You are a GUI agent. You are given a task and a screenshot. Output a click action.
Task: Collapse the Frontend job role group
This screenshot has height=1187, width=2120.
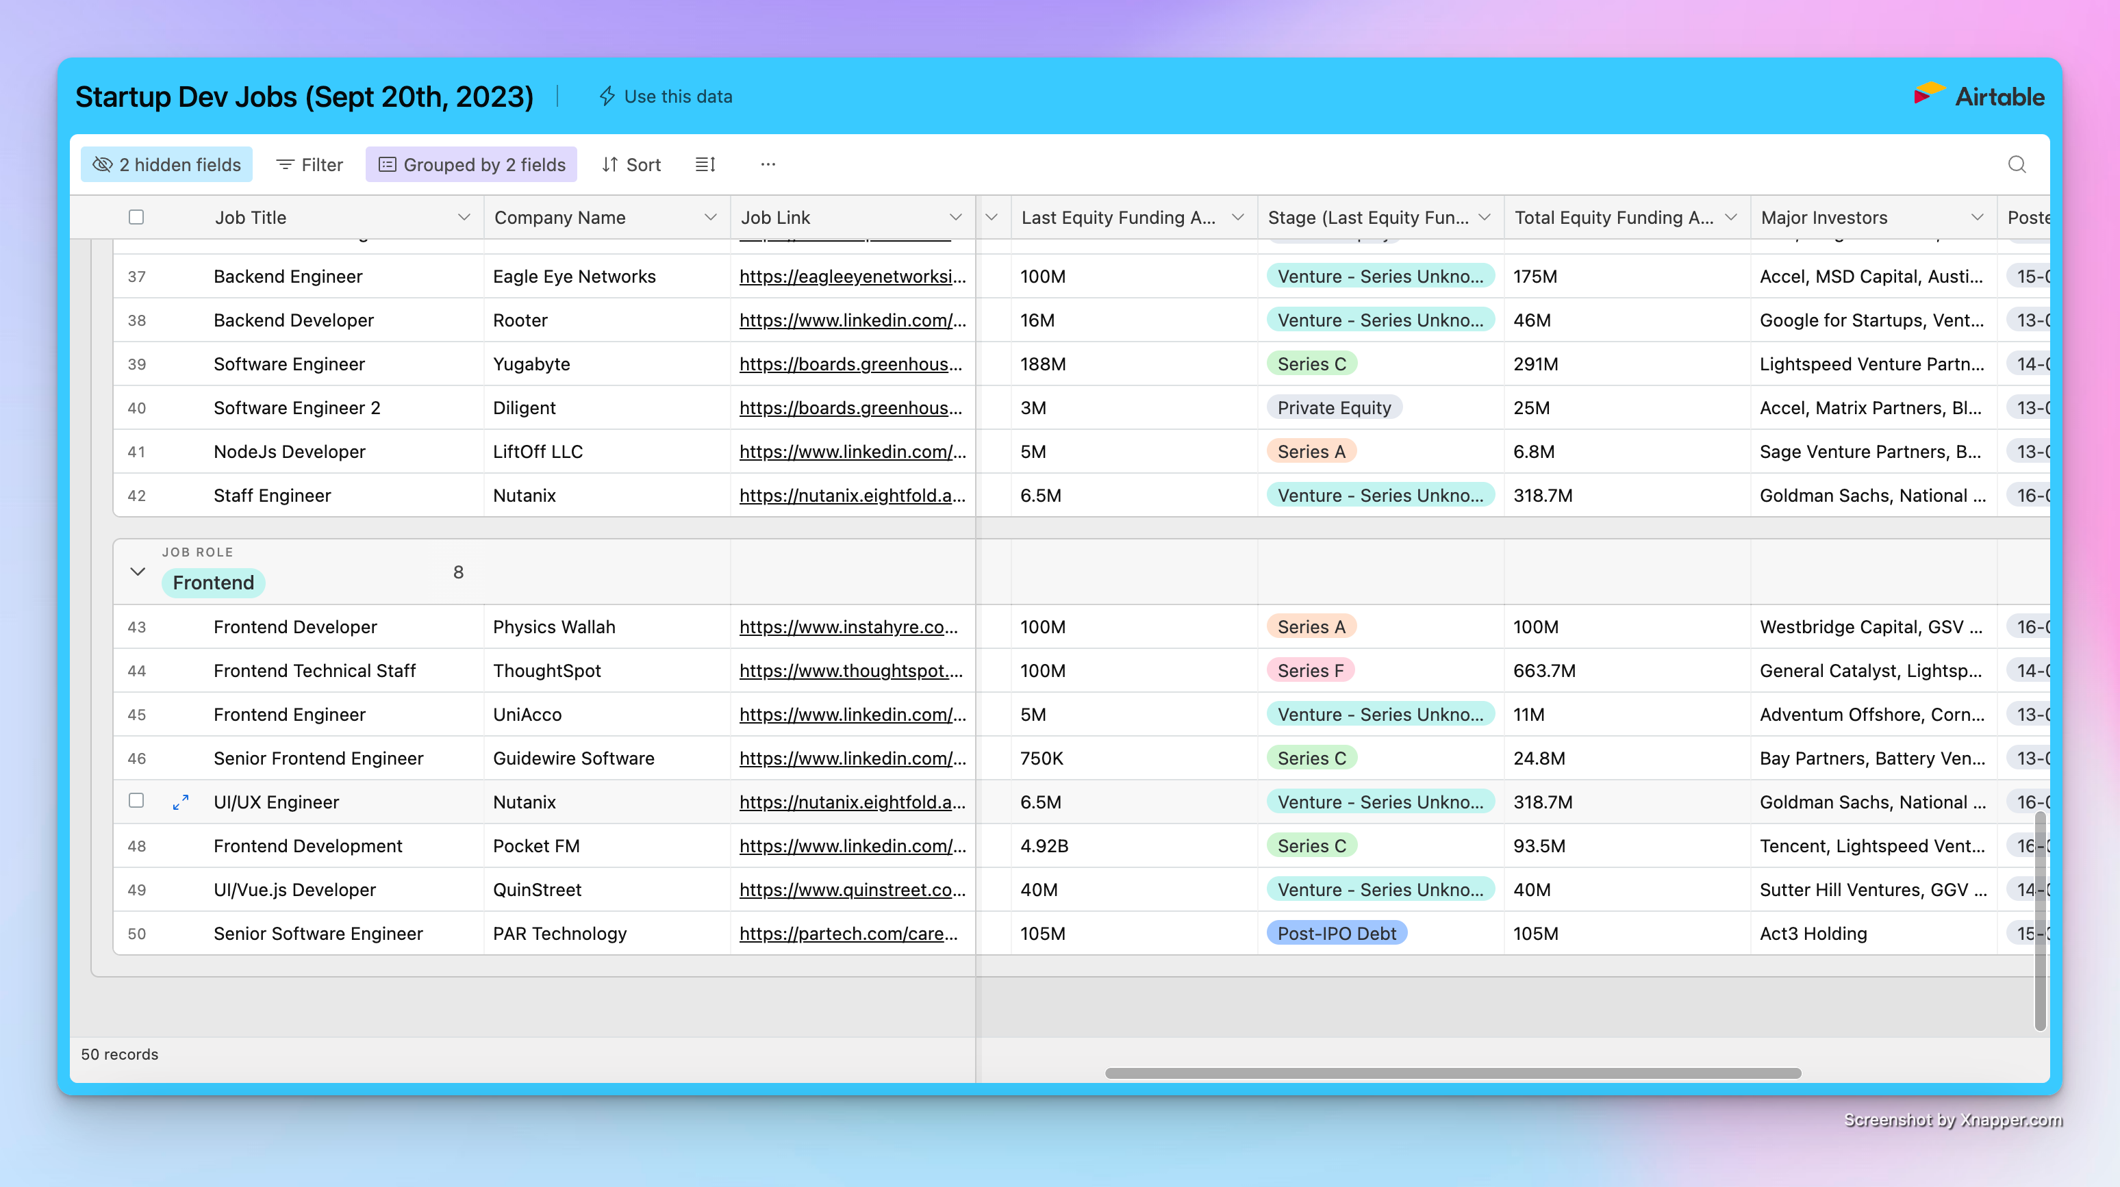(138, 572)
